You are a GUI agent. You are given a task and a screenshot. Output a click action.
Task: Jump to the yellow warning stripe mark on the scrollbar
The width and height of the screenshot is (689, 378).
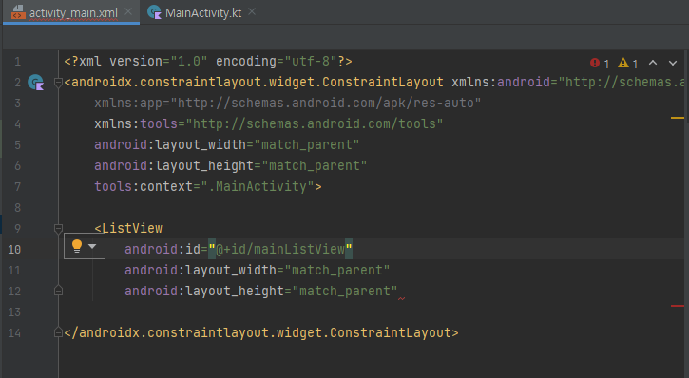(x=678, y=118)
